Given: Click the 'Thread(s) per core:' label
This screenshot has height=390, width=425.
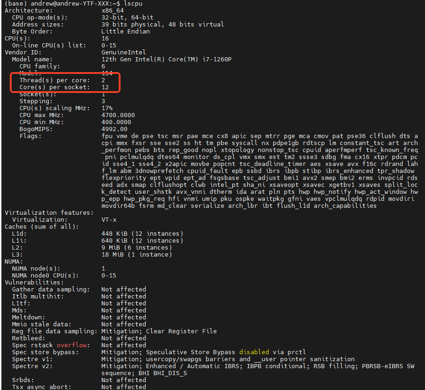Looking at the screenshot, I should [x=54, y=80].
